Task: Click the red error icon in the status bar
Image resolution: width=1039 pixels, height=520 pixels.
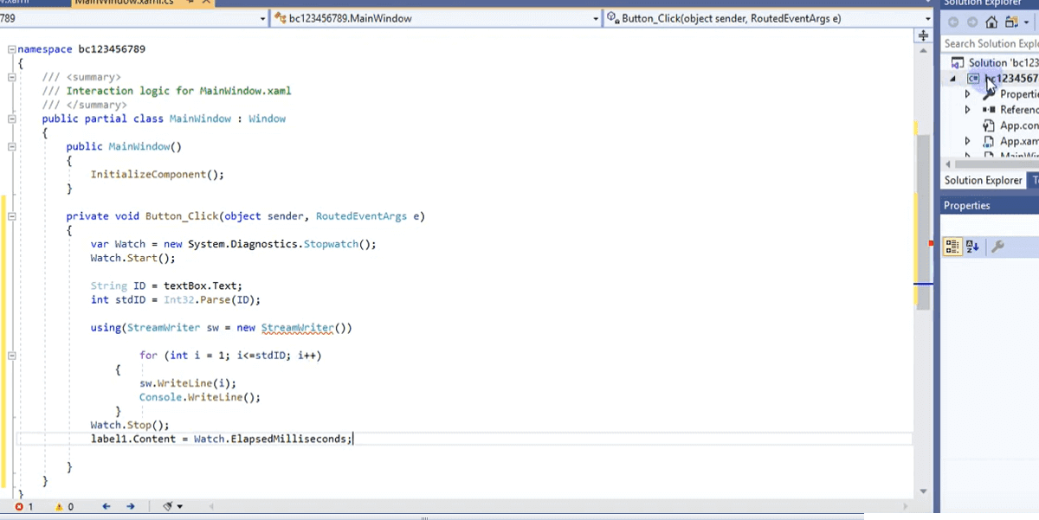Action: [19, 506]
